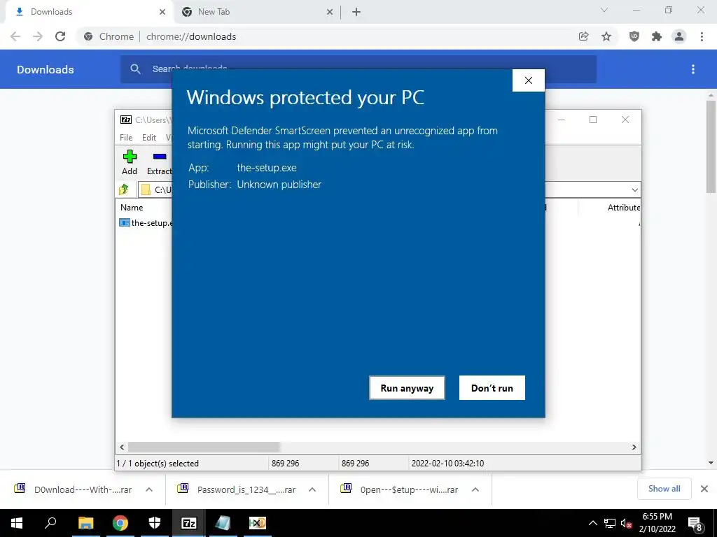Viewport: 717px width, 537px height.
Task: Close the downloads shelf
Action: 704,489
